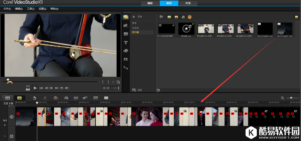
Task: Toggle the show photos filter in library
Action: point(176,17)
